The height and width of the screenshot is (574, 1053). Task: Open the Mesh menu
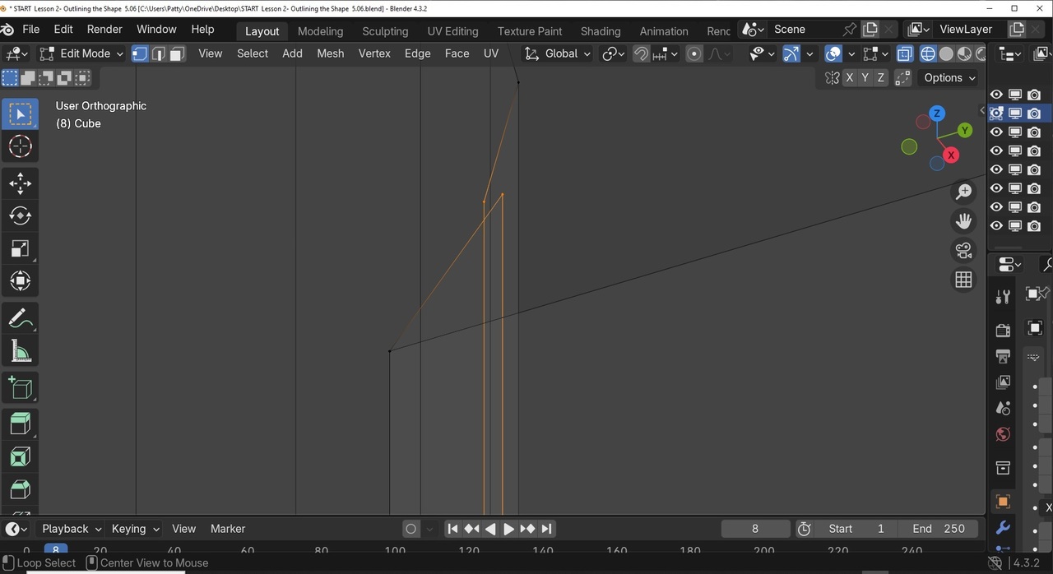(330, 53)
